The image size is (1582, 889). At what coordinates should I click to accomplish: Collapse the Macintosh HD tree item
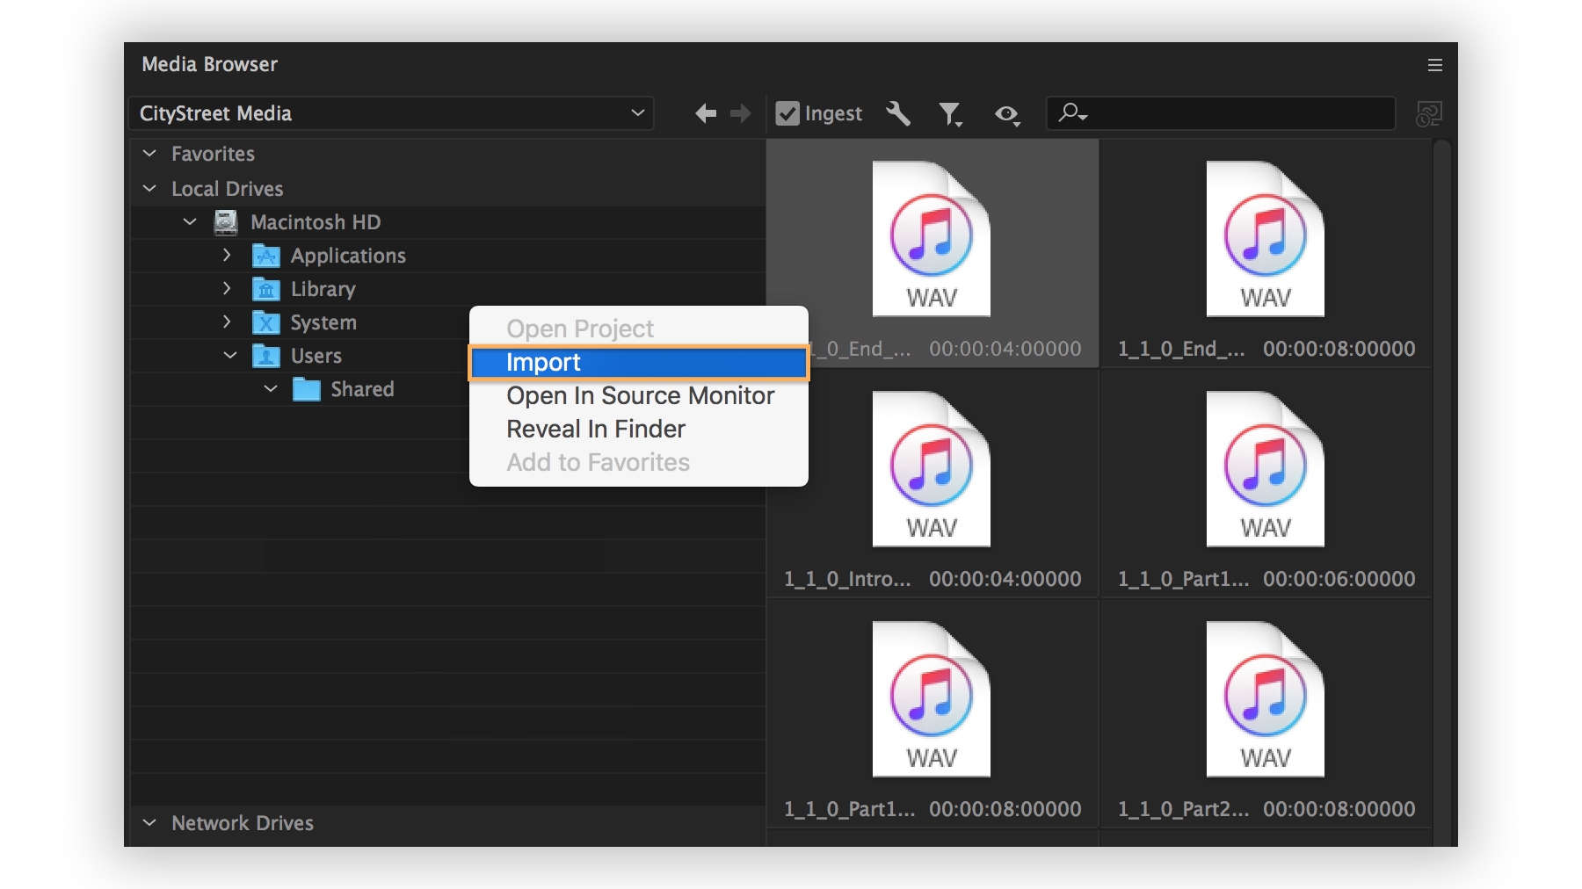tap(188, 221)
